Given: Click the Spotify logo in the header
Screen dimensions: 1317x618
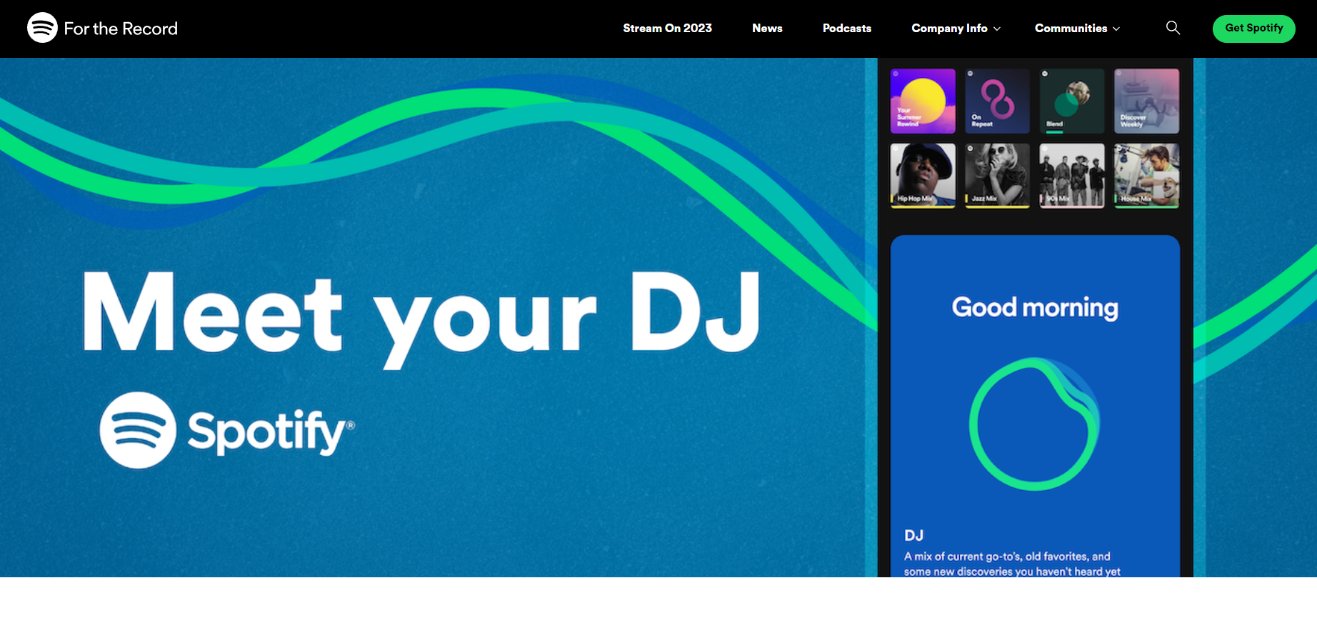Looking at the screenshot, I should pyautogui.click(x=42, y=28).
